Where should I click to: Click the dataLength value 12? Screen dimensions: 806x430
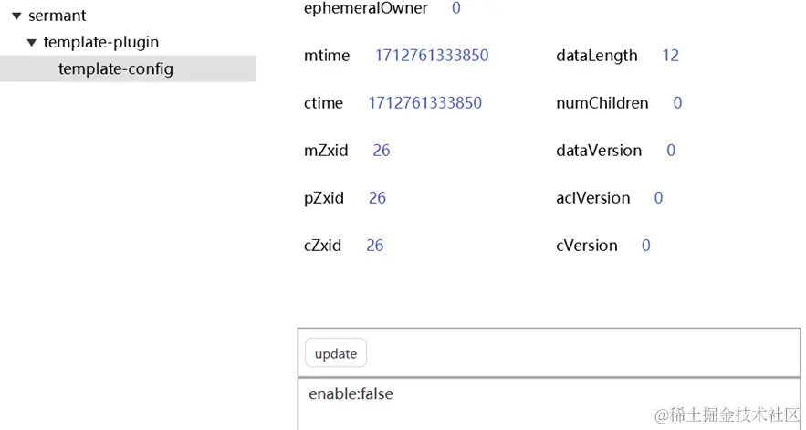[670, 56]
